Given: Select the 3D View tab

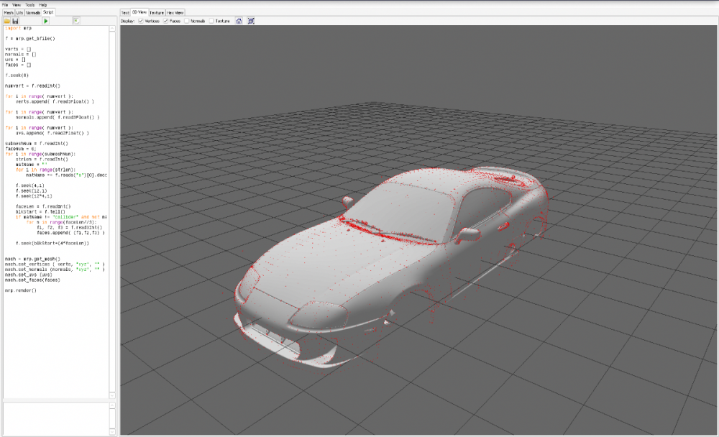Looking at the screenshot, I should 139,12.
